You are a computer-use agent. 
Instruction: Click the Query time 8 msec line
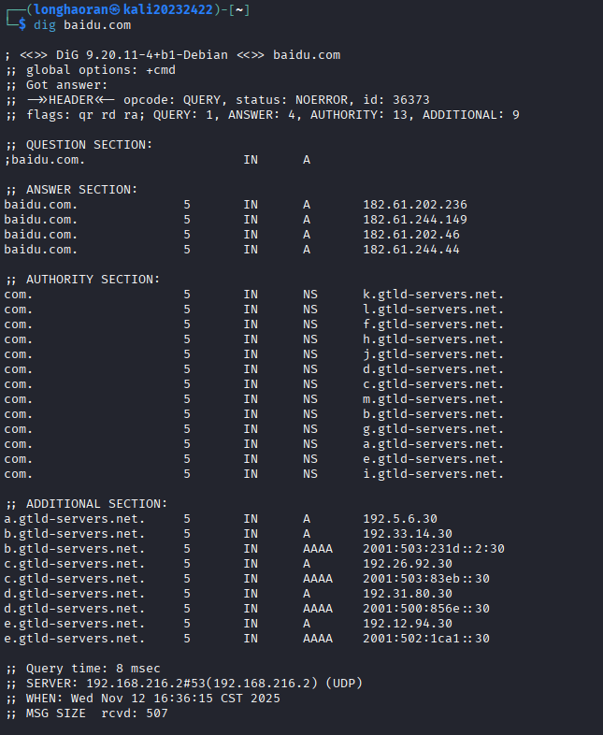click(x=83, y=669)
